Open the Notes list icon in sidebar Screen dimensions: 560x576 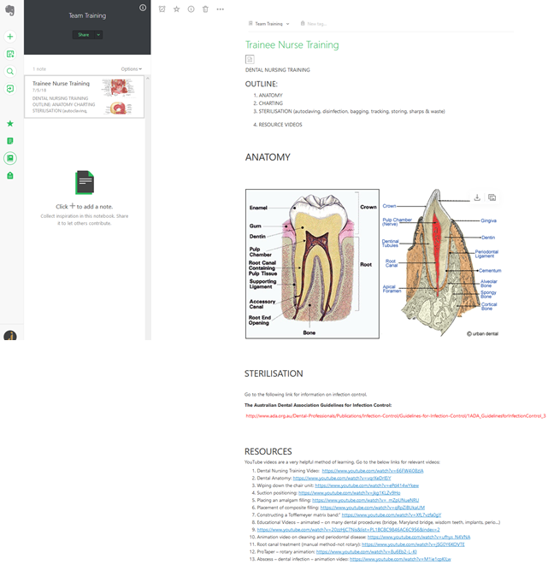[x=10, y=141]
